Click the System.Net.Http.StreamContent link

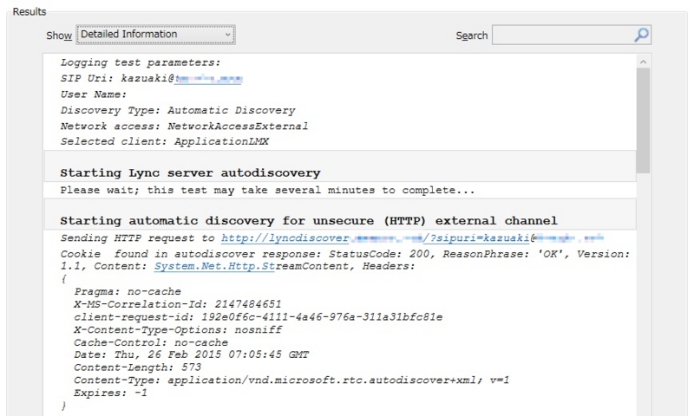pyautogui.click(x=214, y=266)
